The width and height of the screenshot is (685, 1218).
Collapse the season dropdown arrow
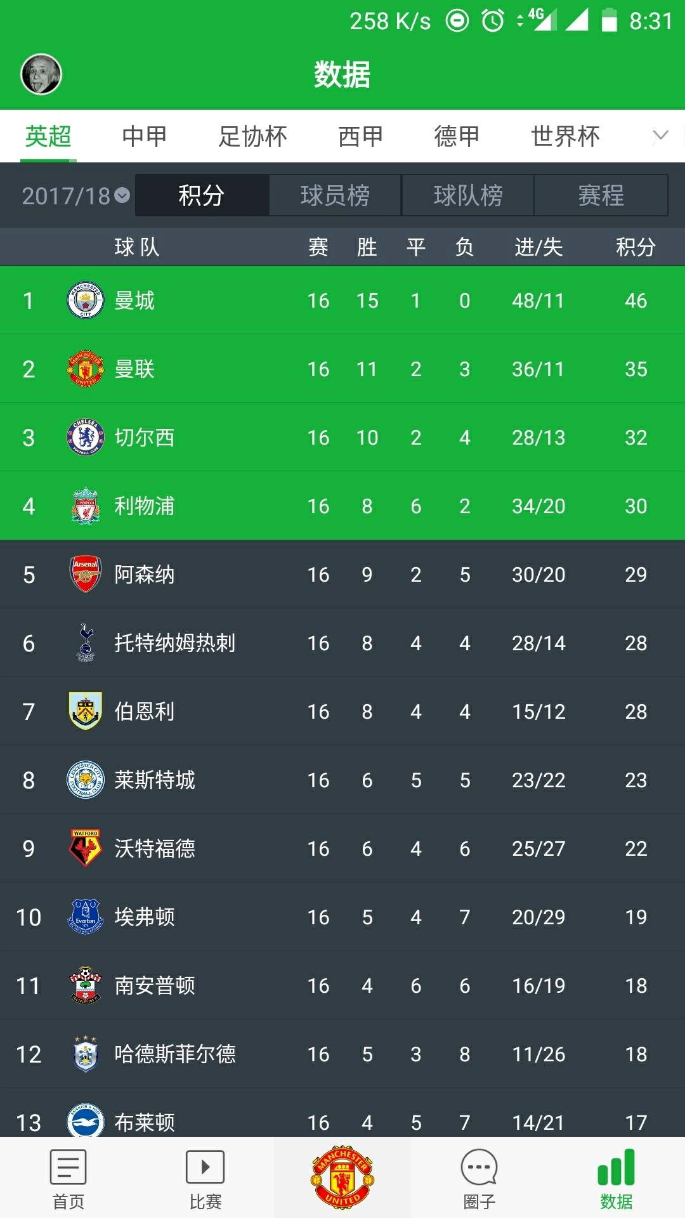[x=122, y=195]
